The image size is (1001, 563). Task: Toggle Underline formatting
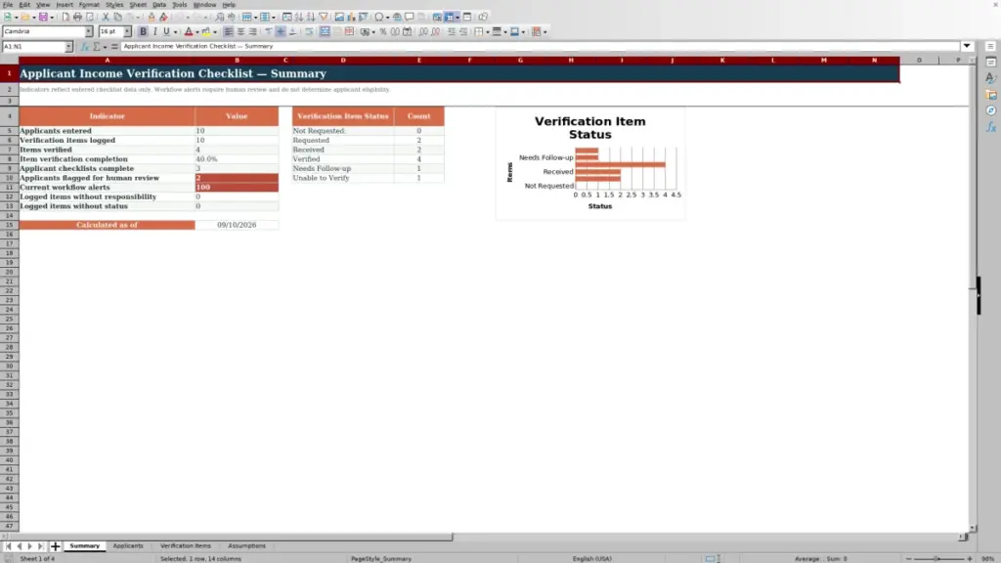tap(166, 31)
